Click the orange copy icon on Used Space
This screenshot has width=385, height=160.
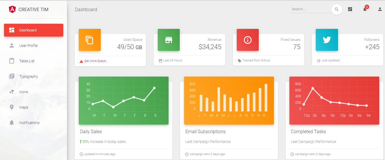tap(90, 40)
